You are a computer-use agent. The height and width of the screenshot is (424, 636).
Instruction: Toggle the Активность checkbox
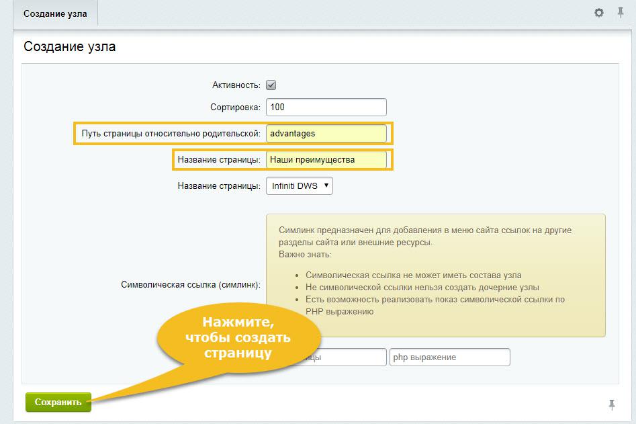click(x=271, y=85)
